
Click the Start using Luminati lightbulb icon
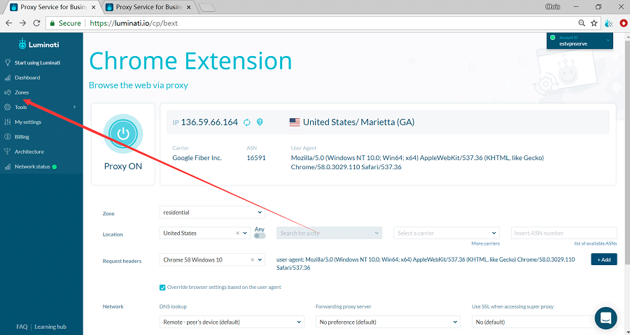click(x=7, y=62)
